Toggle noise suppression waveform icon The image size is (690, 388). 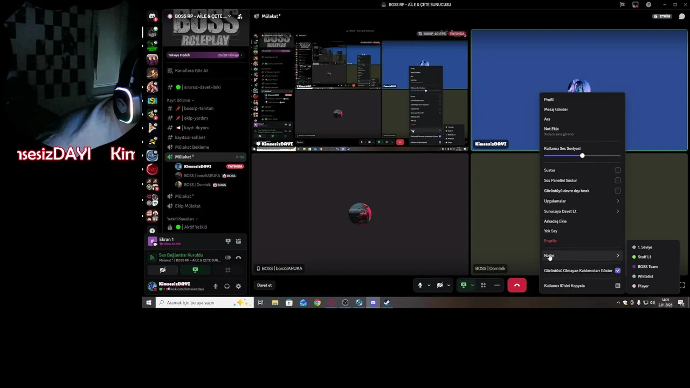tap(227, 258)
